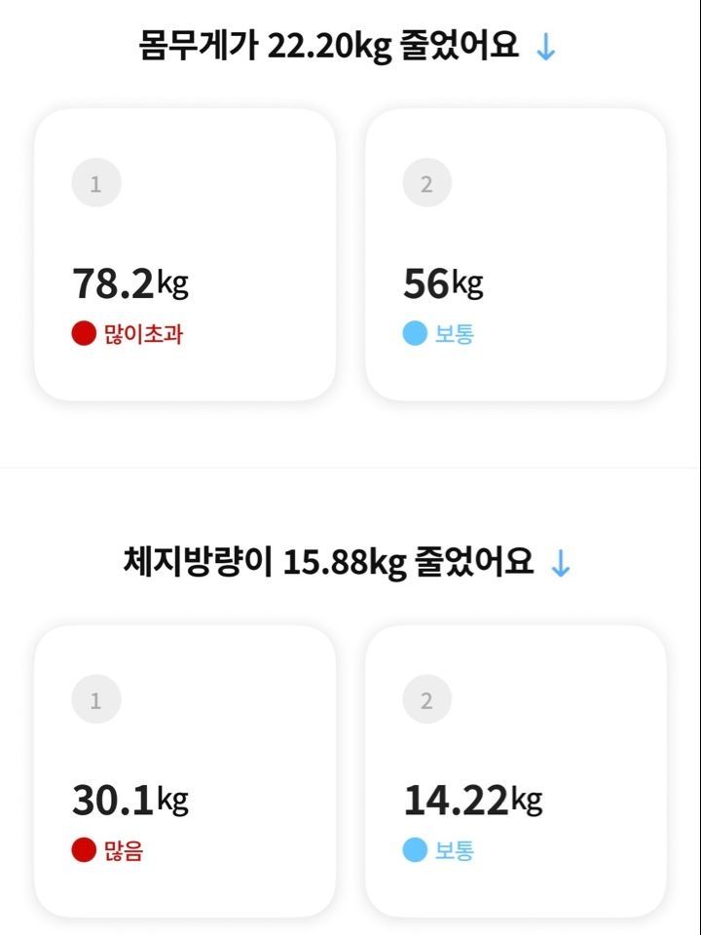
Task: Click blue status dot in 14.22kg card
Action: coord(415,849)
